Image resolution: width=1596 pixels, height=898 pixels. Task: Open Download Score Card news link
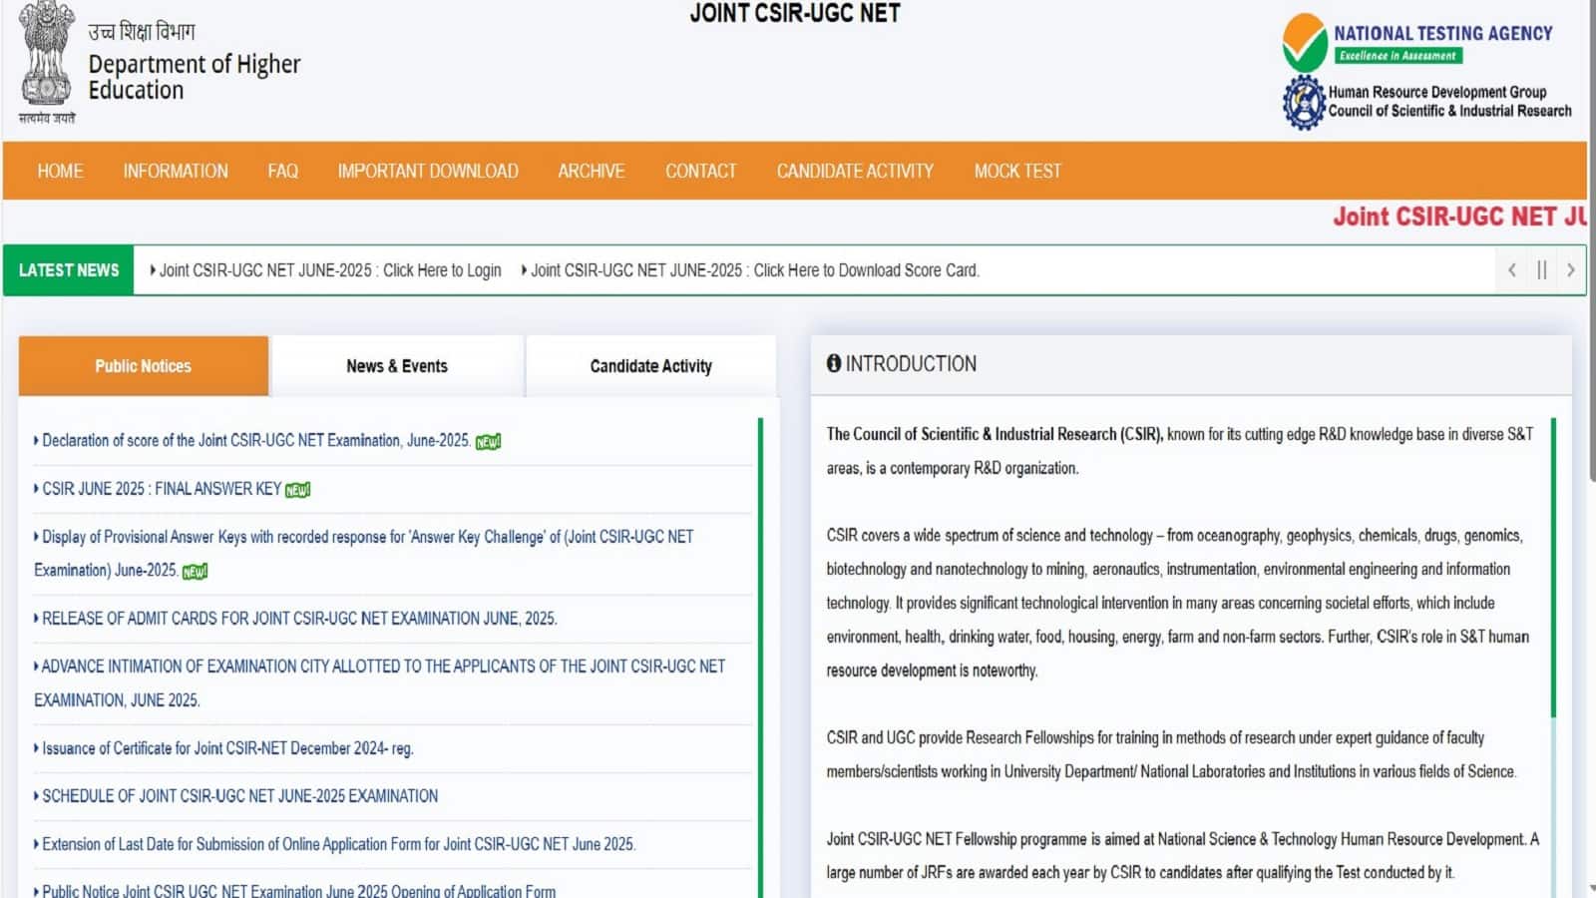pyautogui.click(x=754, y=270)
